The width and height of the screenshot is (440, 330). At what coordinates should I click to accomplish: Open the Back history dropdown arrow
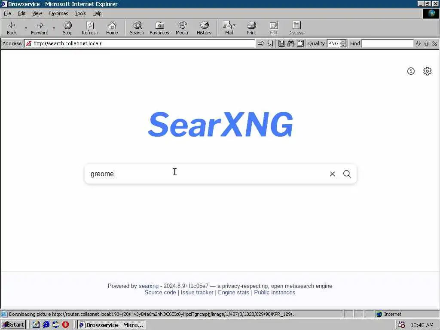pyautogui.click(x=26, y=28)
